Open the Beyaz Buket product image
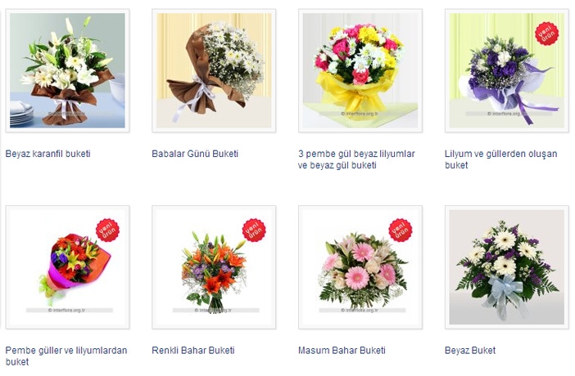The width and height of the screenshot is (575, 376). [507, 267]
